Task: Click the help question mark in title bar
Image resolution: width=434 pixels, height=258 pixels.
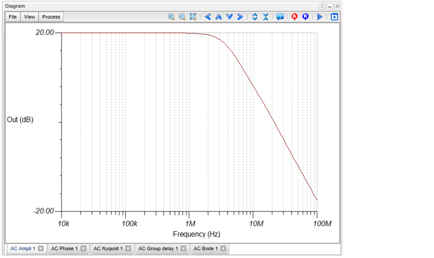Action: pyautogui.click(x=322, y=6)
